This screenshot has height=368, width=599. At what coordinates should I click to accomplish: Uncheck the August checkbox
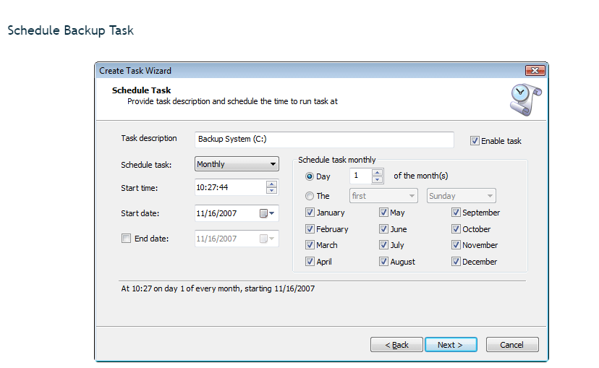point(383,262)
